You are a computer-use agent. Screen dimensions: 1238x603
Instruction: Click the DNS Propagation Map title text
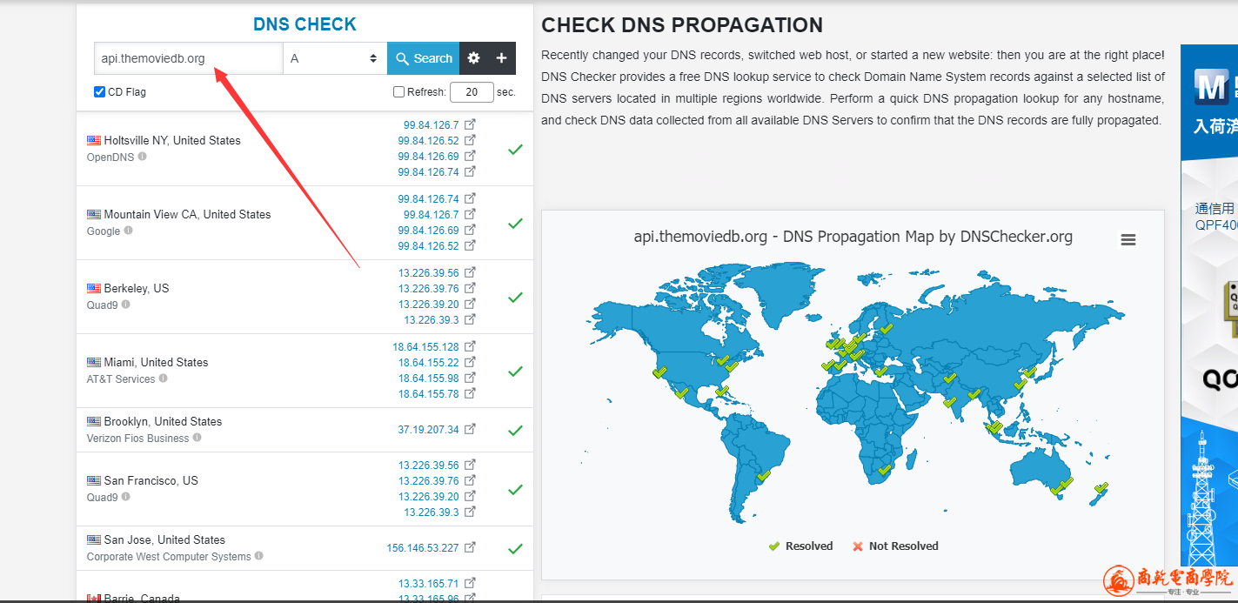coord(853,237)
